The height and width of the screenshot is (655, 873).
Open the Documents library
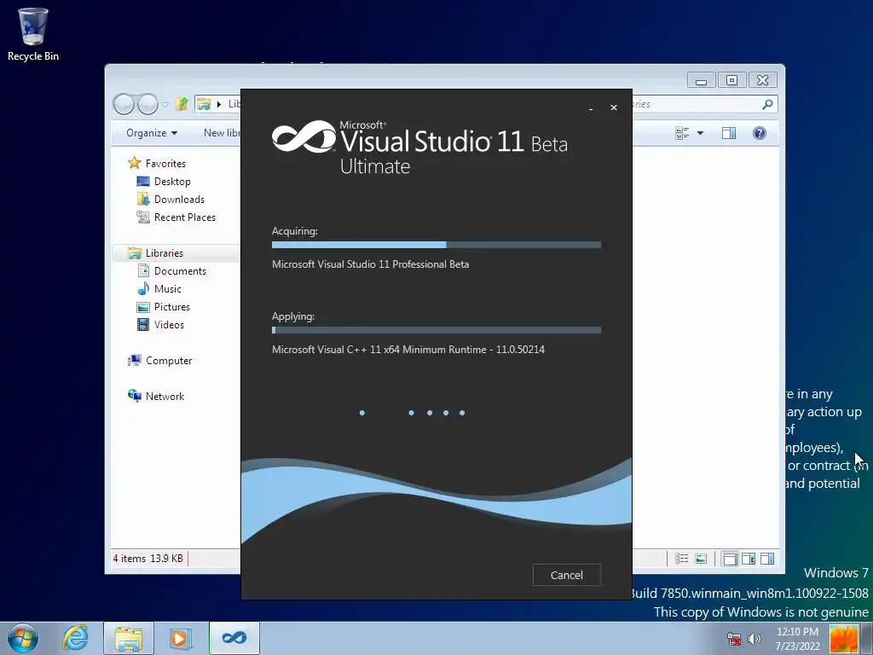pos(180,270)
